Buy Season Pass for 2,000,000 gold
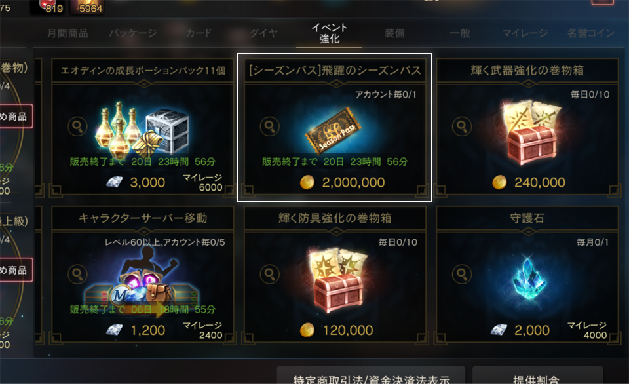 pos(342,183)
